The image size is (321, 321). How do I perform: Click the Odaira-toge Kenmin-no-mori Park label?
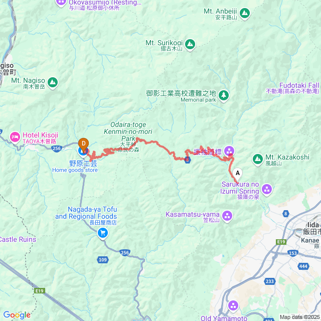128,131
